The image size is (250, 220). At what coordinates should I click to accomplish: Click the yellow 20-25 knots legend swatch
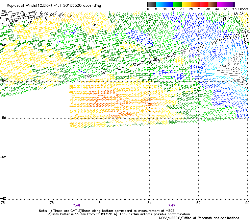[x=186, y=4]
